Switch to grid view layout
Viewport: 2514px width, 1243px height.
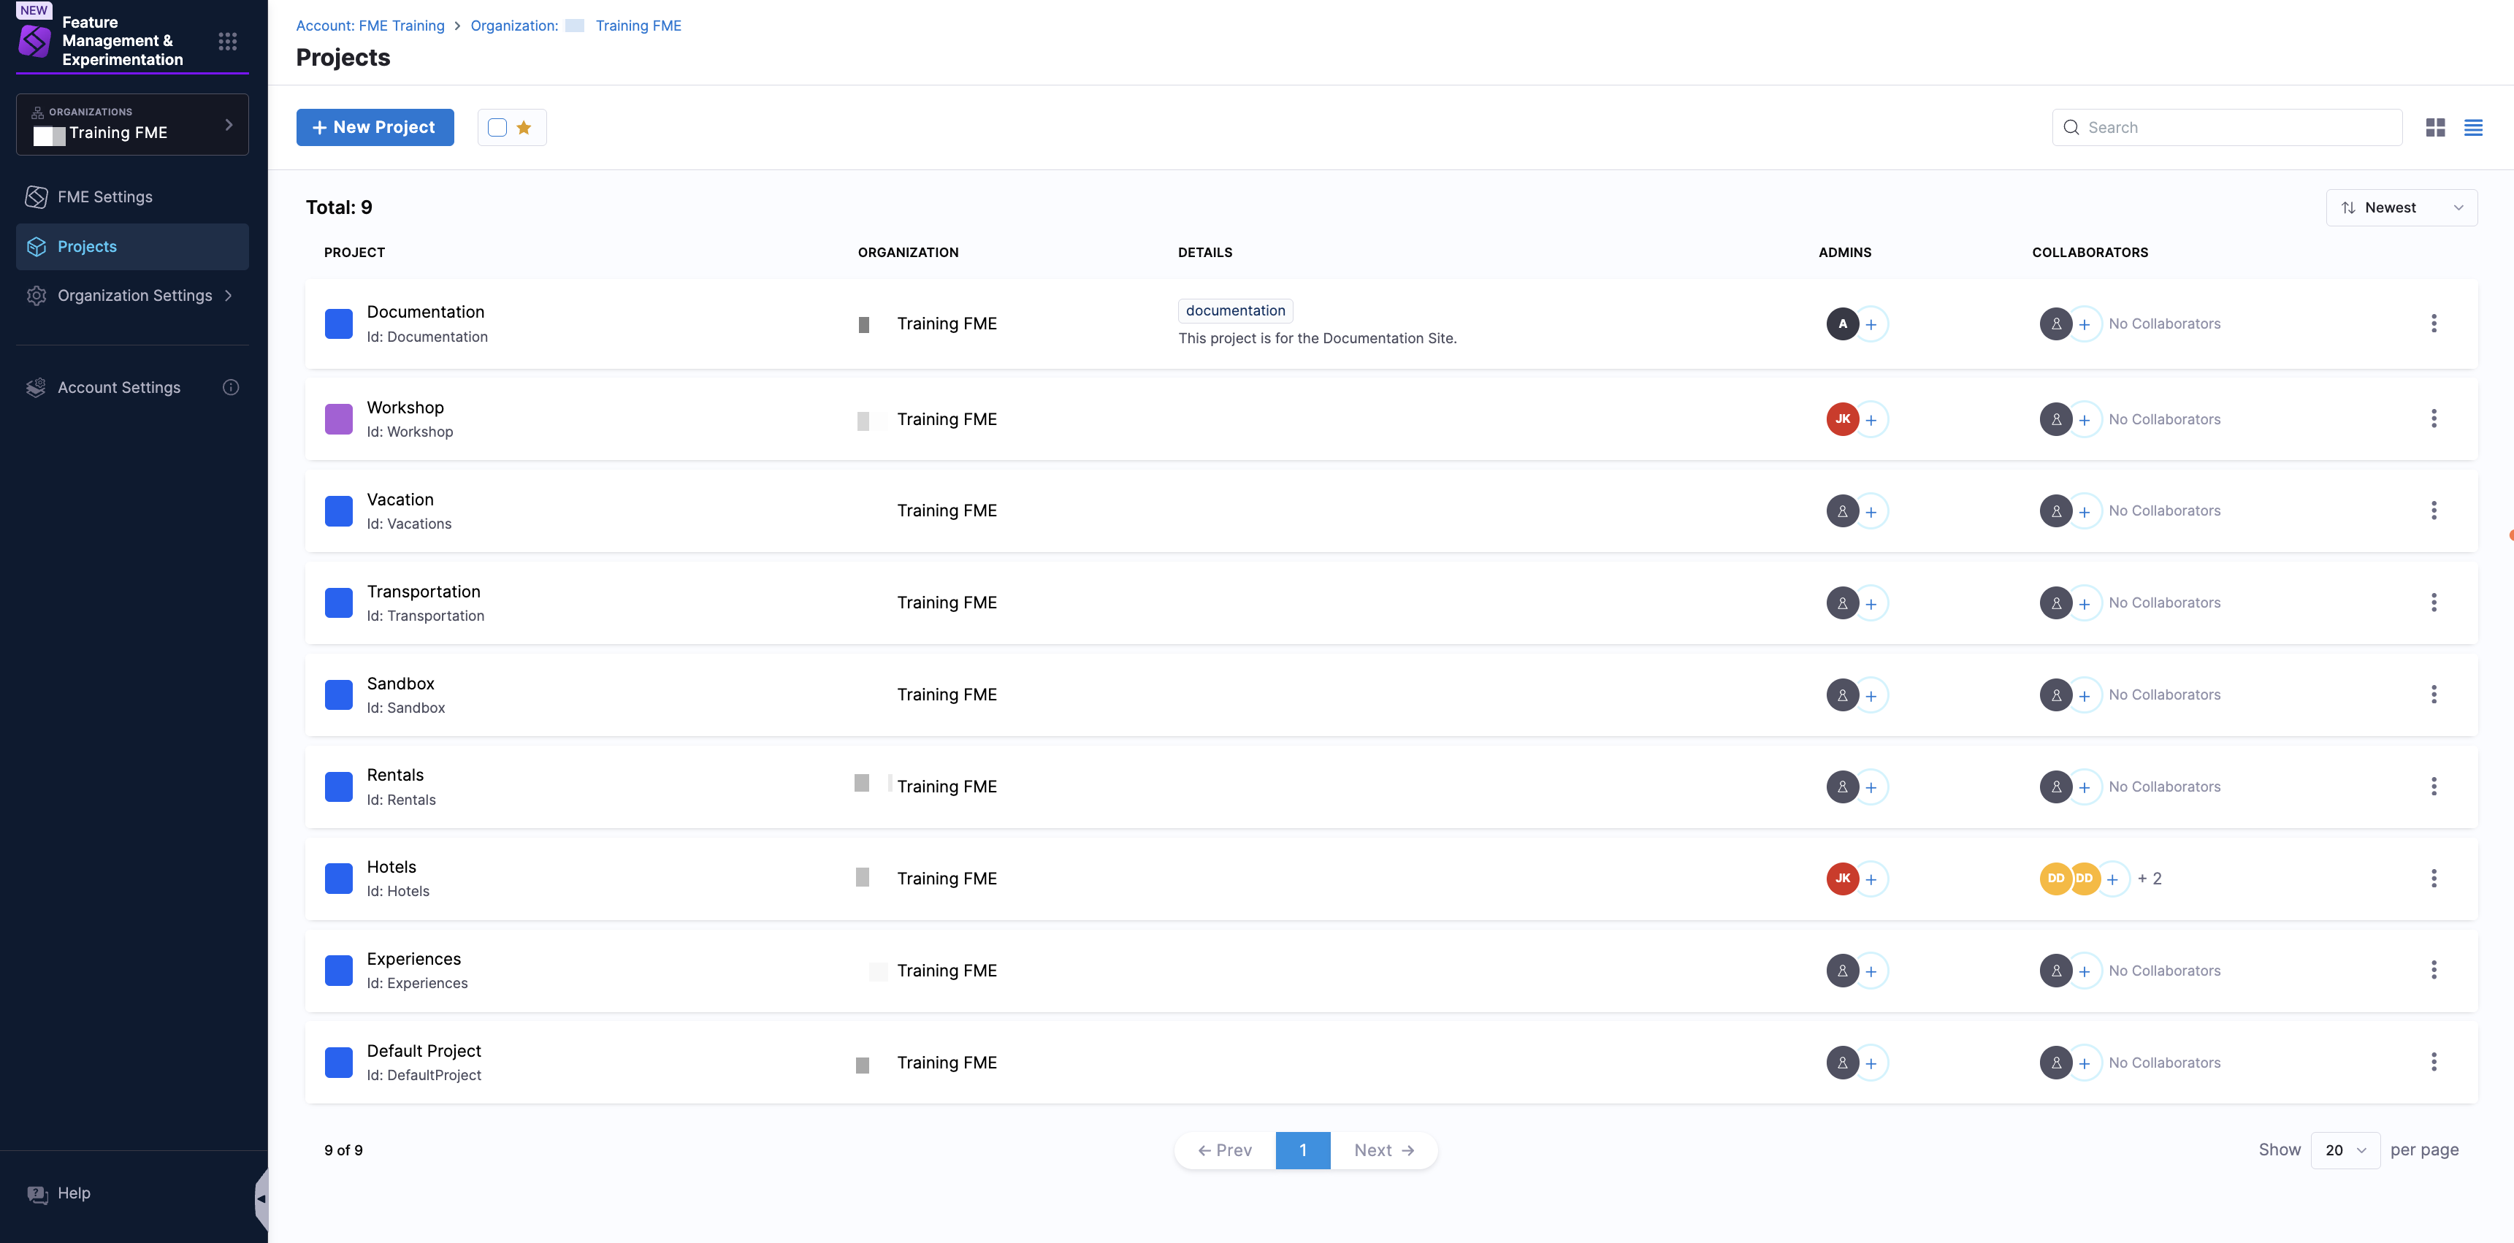[2435, 127]
